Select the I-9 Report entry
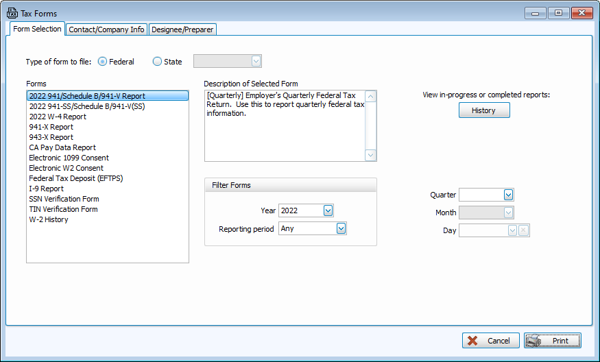Image resolution: width=600 pixels, height=362 pixels. click(46, 189)
